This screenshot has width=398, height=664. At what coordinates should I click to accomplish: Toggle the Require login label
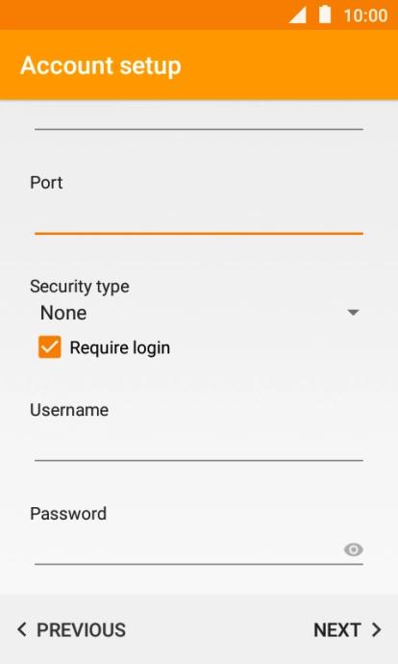[x=120, y=347]
